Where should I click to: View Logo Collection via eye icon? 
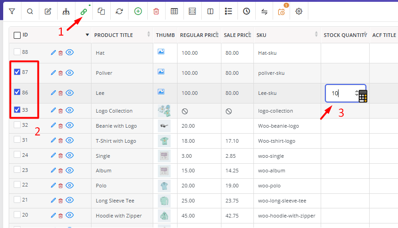(x=70, y=110)
